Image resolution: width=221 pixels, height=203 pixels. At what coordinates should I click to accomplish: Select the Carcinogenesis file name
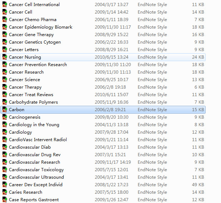[x=25, y=117]
